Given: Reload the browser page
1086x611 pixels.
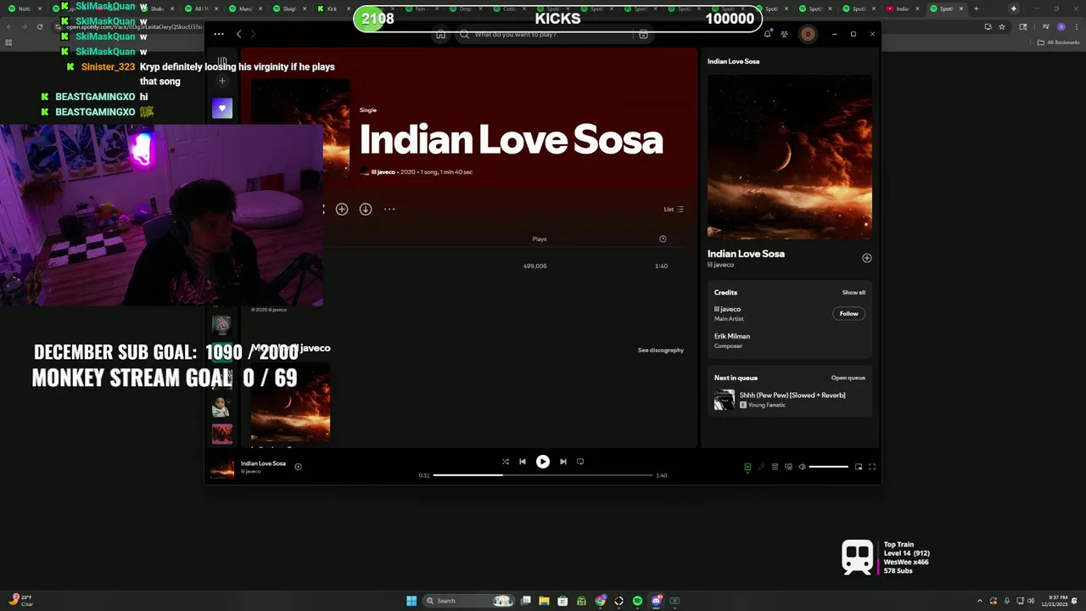Looking at the screenshot, I should pyautogui.click(x=40, y=27).
